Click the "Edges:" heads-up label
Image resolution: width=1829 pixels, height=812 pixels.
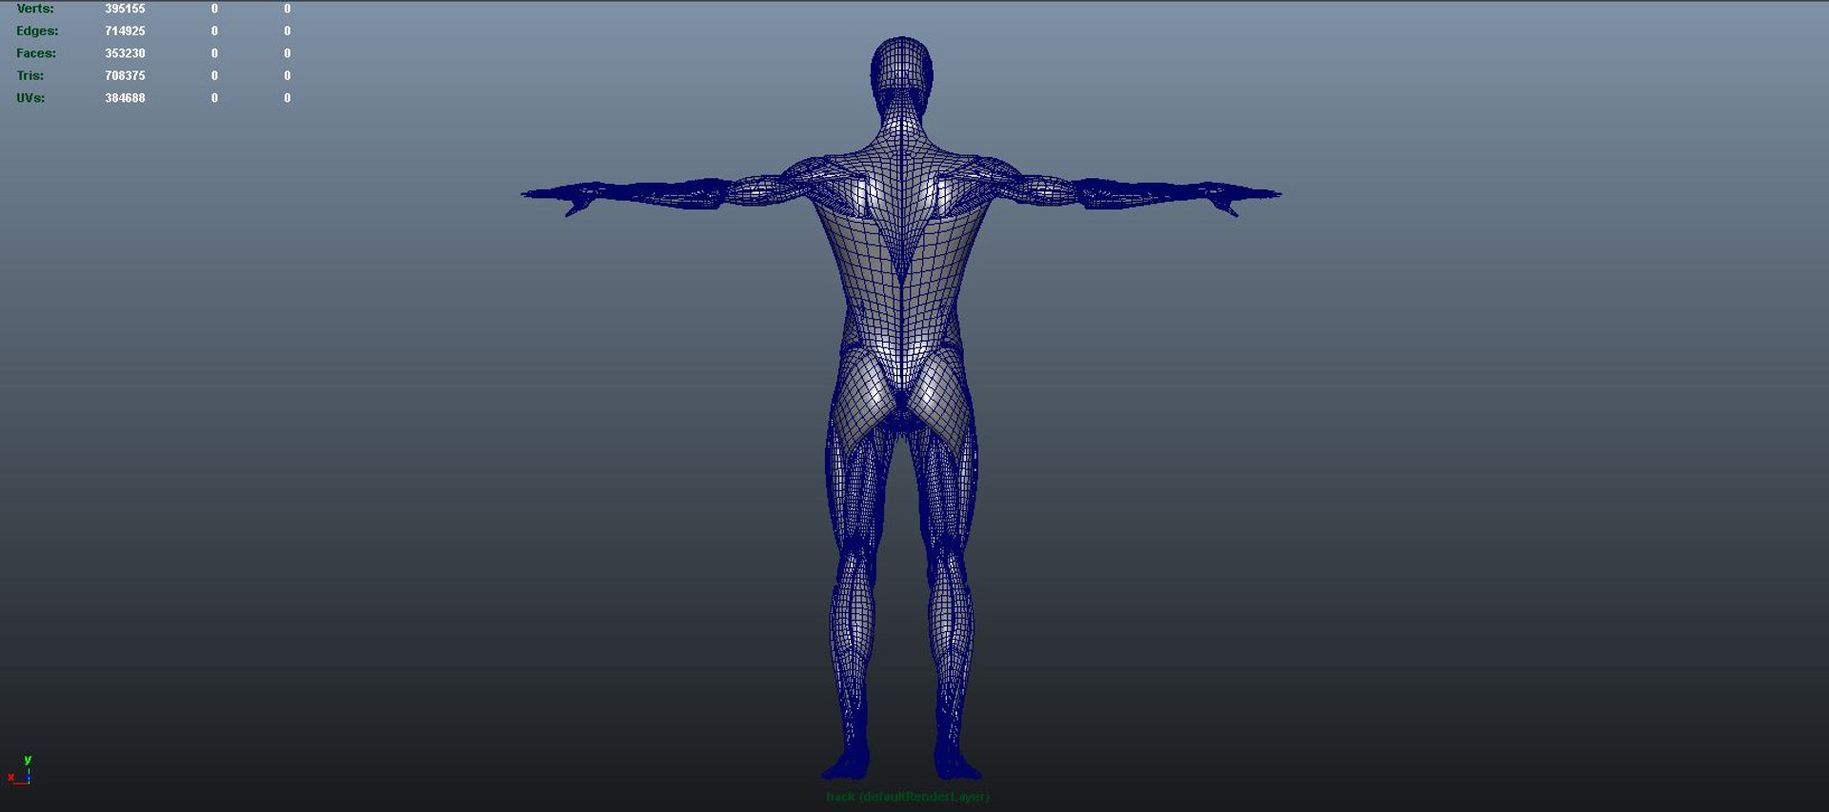click(x=37, y=30)
